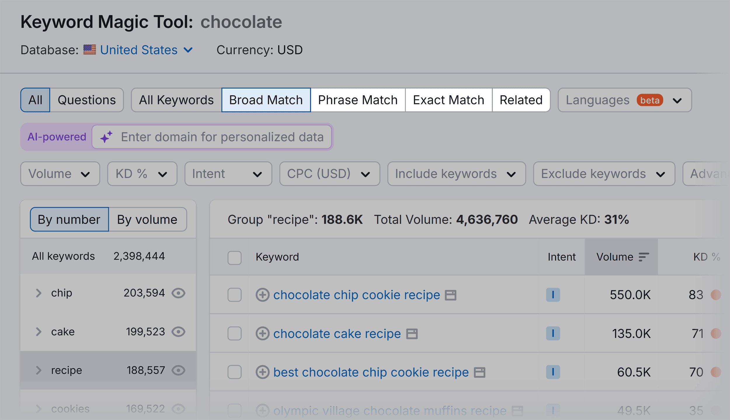Switch to the Phrase Match tab
This screenshot has height=420, width=730.
(x=358, y=100)
